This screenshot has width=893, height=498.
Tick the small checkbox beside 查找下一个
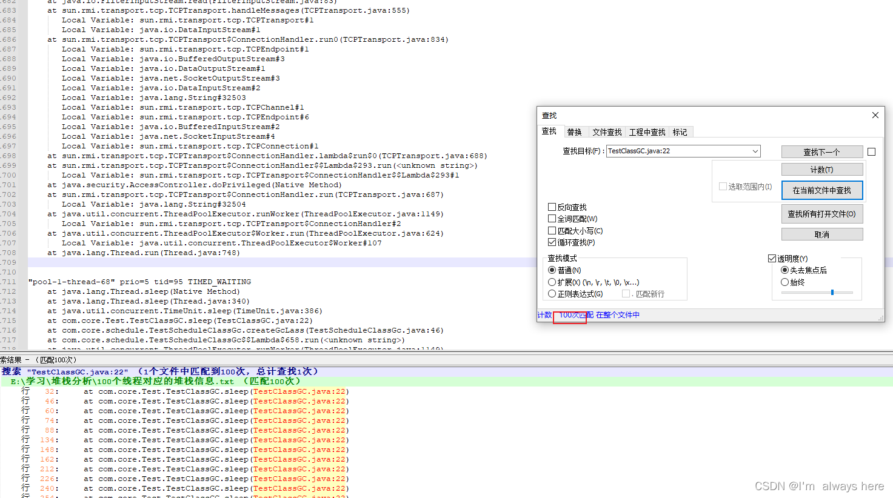pyautogui.click(x=871, y=152)
